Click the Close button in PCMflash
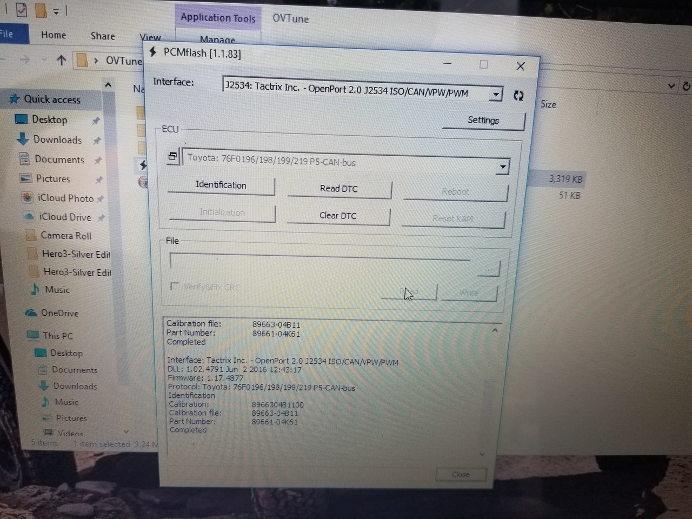The width and height of the screenshot is (692, 519). pos(461,474)
